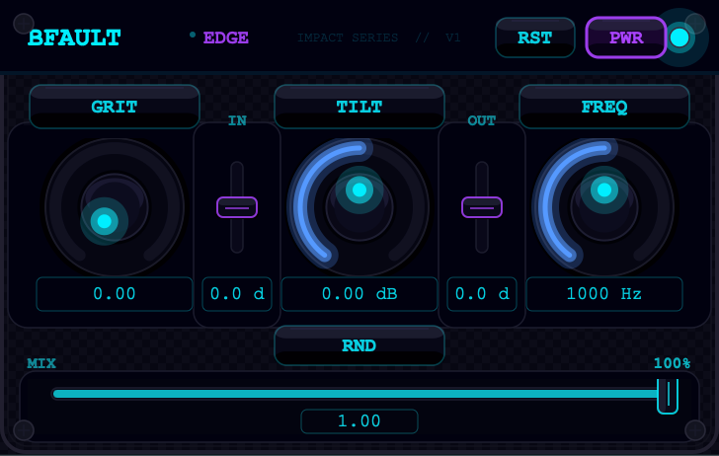Toggle the PWR power button
This screenshot has height=456, width=719.
click(x=625, y=38)
